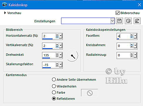The width and height of the screenshot is (143, 106).
Task: Increase Horizontalversatz with up arrow
Action: (57, 35)
